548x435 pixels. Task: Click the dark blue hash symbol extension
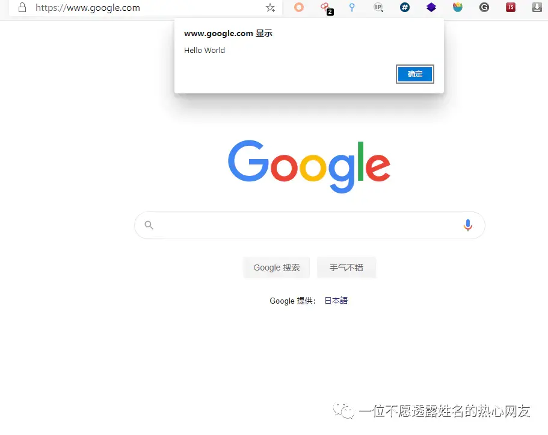click(405, 7)
